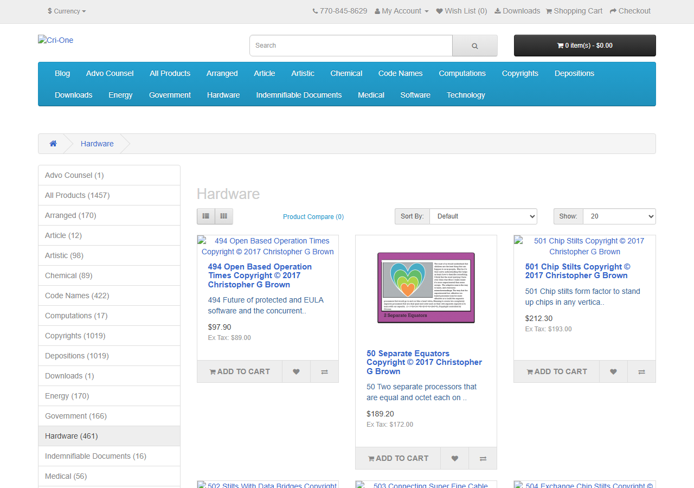Select Computations (17) sidebar category

tap(109, 316)
